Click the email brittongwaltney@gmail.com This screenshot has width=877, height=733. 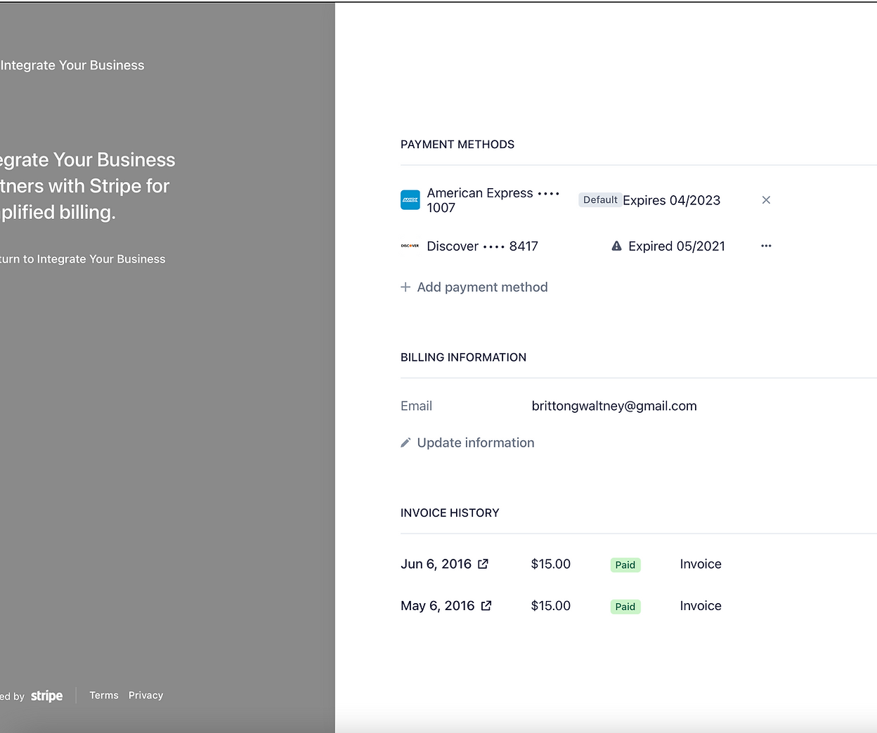[614, 406]
